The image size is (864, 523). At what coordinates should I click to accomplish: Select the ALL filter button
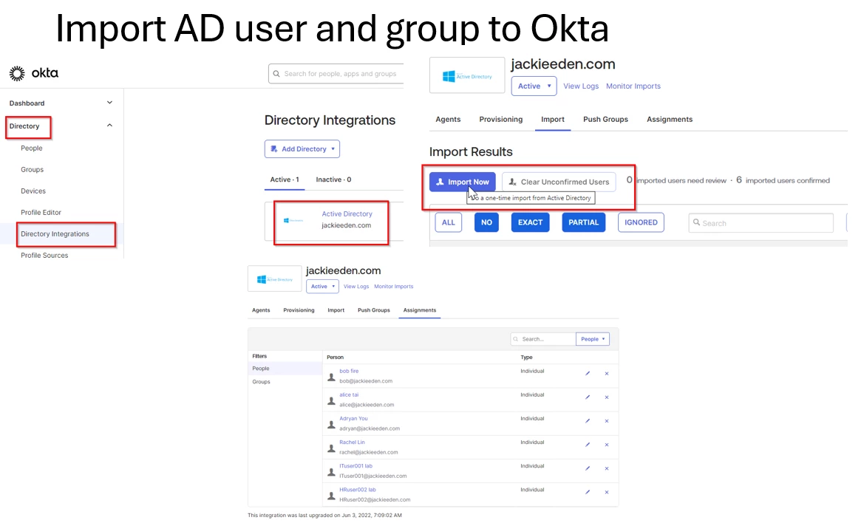click(x=449, y=222)
